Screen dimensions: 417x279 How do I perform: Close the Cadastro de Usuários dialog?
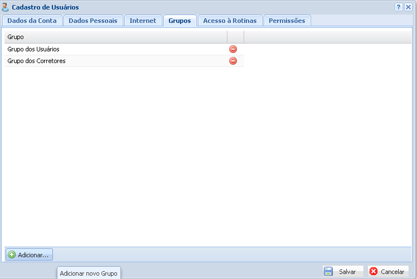pos(408,7)
